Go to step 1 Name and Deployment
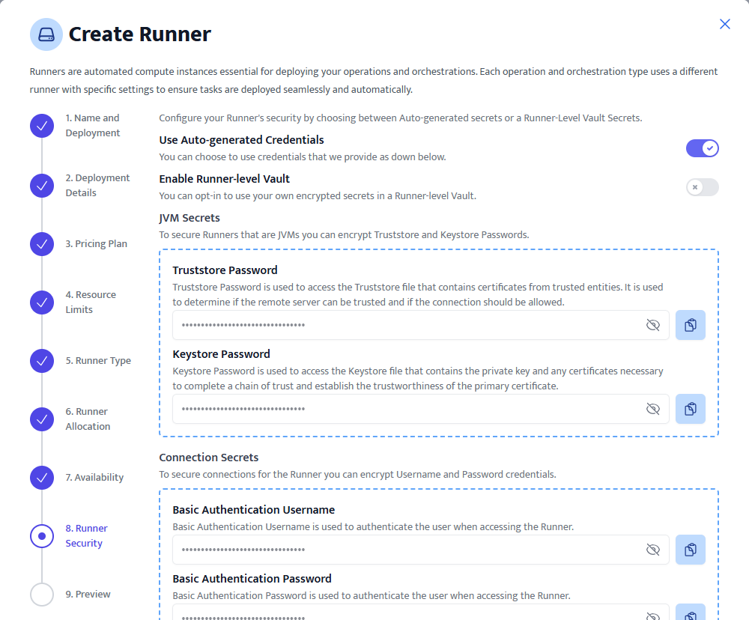Viewport: 749px width, 620px height. coord(42,126)
